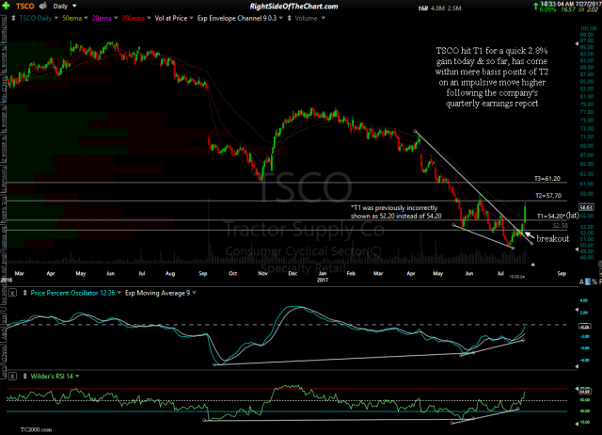Click the breakout annotation text
The height and width of the screenshot is (435, 602).
552,238
